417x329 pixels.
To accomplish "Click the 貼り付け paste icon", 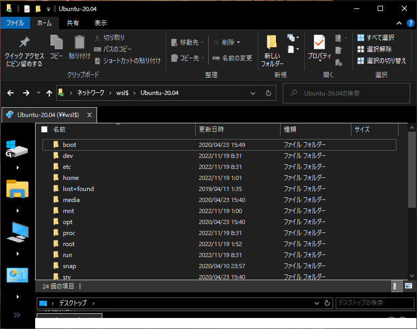I will pyautogui.click(x=79, y=43).
